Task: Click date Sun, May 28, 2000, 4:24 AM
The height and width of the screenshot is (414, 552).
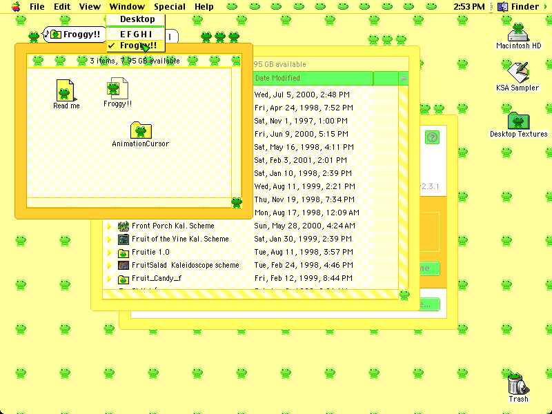Action: pos(304,226)
